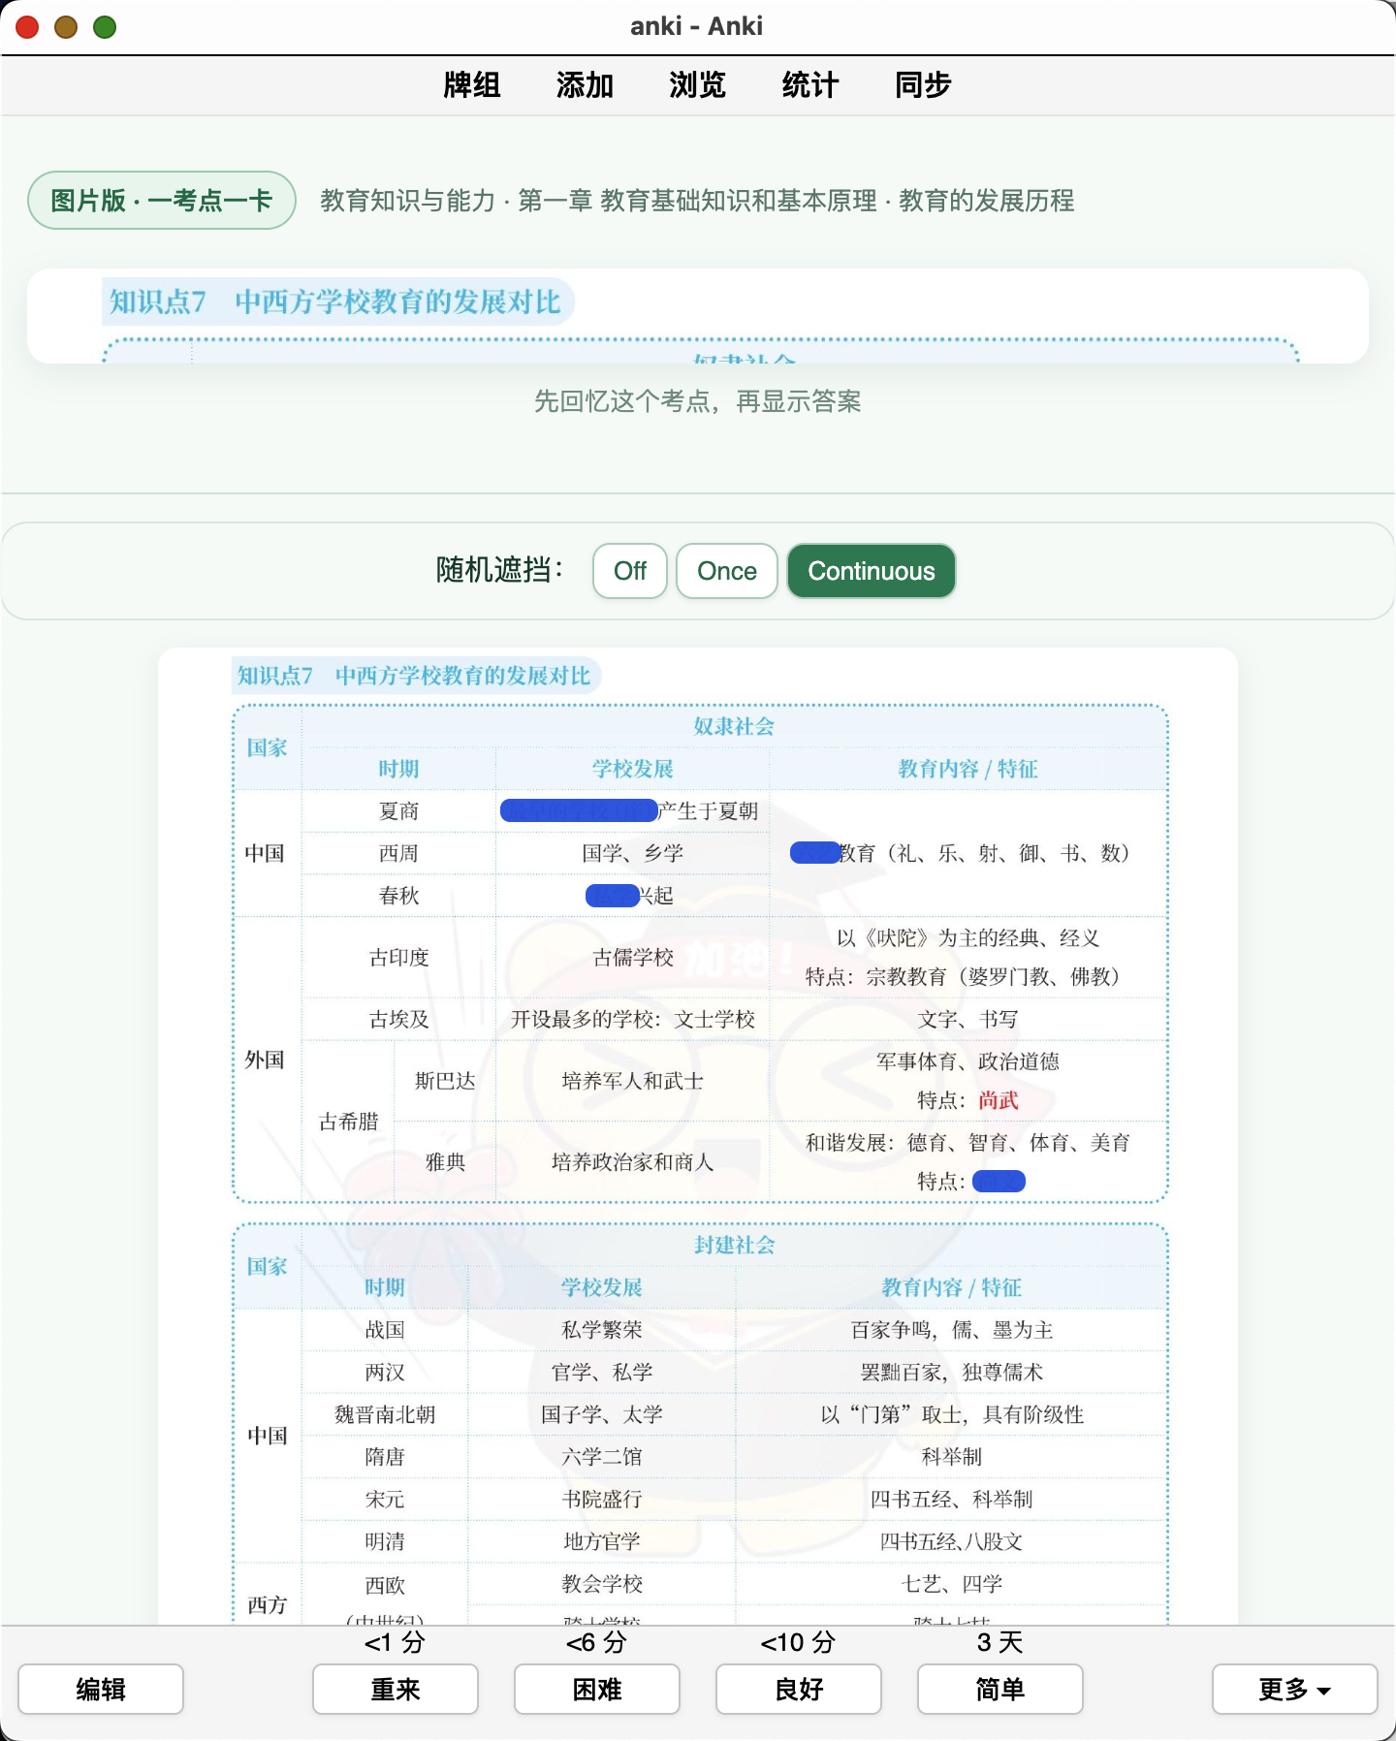The height and width of the screenshot is (1741, 1396).
Task: Click the cell 国学、乡学
Action: click(x=633, y=853)
